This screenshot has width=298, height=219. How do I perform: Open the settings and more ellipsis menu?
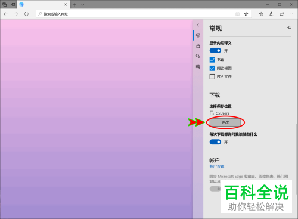(293, 14)
